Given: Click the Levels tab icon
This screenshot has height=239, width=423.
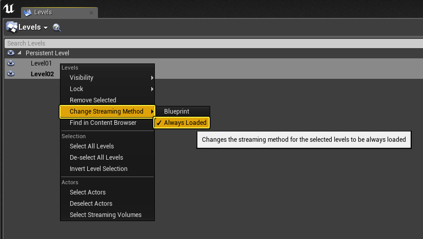Looking at the screenshot, I should pos(28,12).
